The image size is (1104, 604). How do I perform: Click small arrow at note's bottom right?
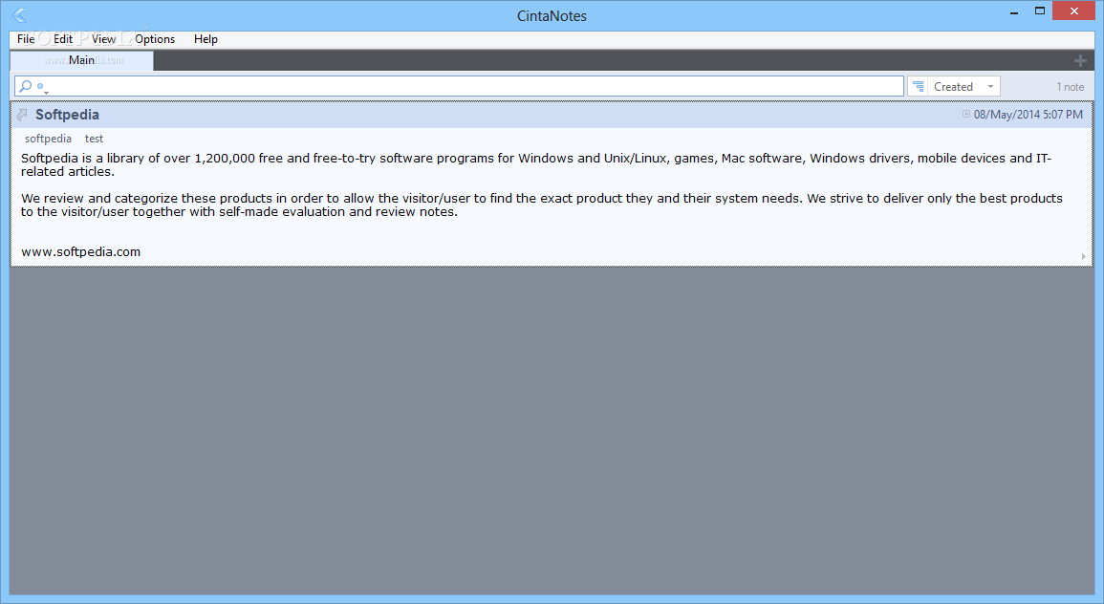tap(1084, 256)
